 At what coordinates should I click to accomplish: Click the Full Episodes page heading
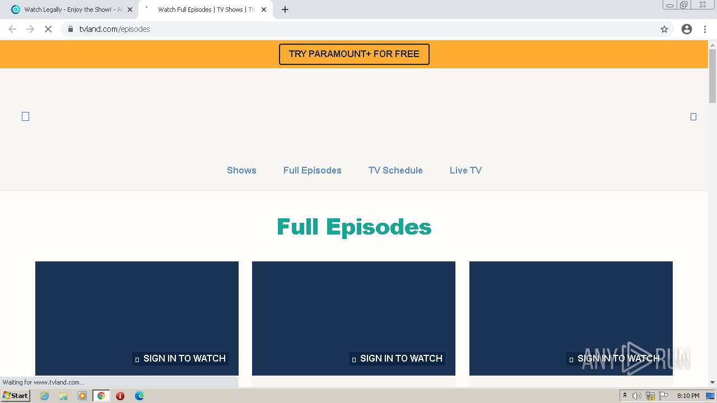(x=354, y=227)
